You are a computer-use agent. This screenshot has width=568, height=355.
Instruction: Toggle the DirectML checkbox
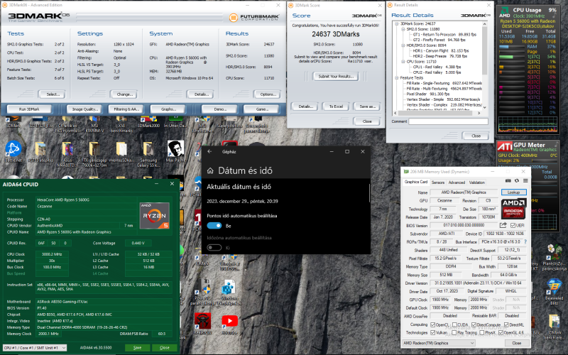click(506, 324)
